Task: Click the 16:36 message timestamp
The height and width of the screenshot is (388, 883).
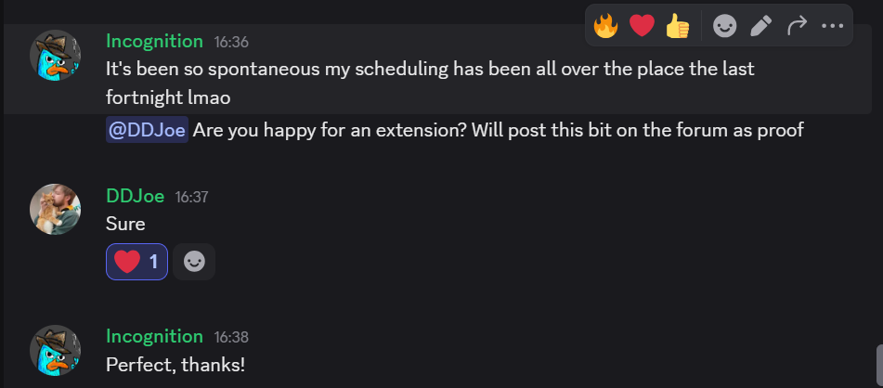Action: click(231, 42)
